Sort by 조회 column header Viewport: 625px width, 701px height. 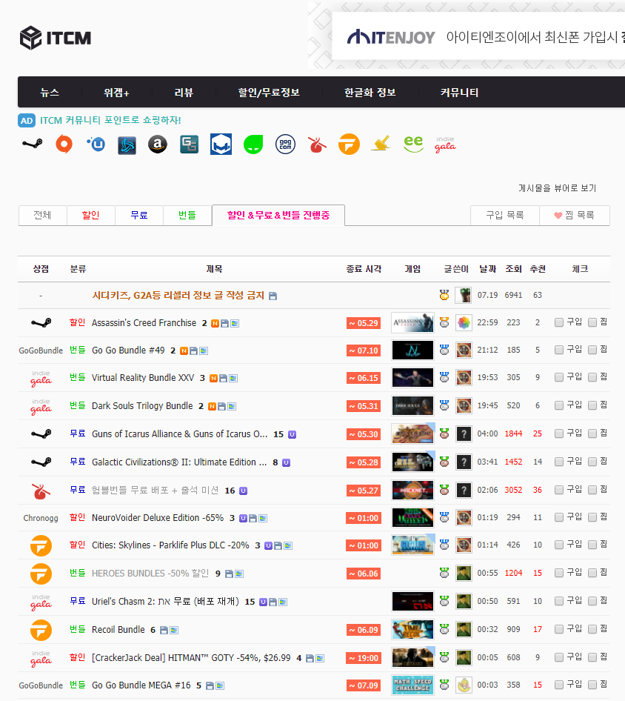(x=513, y=269)
